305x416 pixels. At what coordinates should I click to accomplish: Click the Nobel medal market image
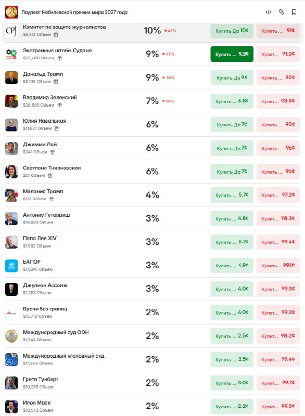coord(11,12)
